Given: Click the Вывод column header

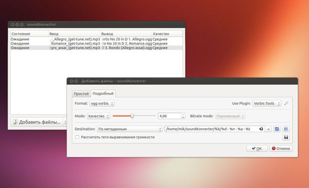Looking at the screenshot, I should coord(126,34).
